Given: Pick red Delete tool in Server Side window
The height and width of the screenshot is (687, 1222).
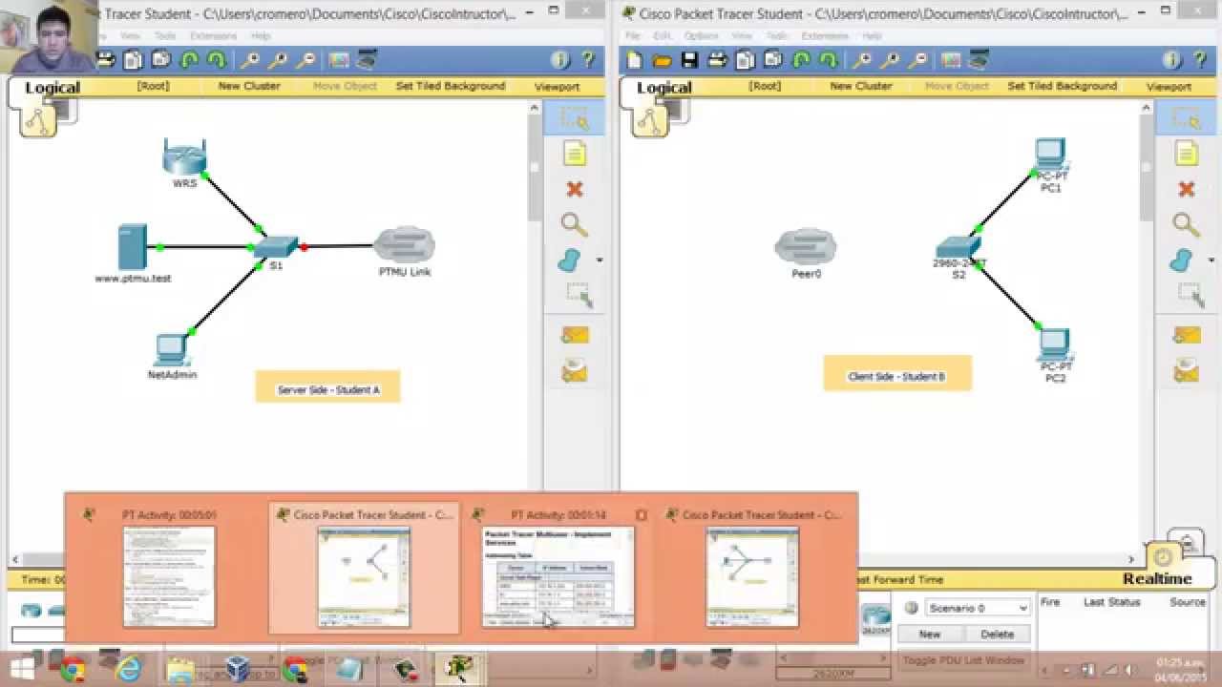Looking at the screenshot, I should point(574,189).
